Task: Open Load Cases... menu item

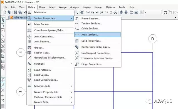Action: [x=50, y=75]
